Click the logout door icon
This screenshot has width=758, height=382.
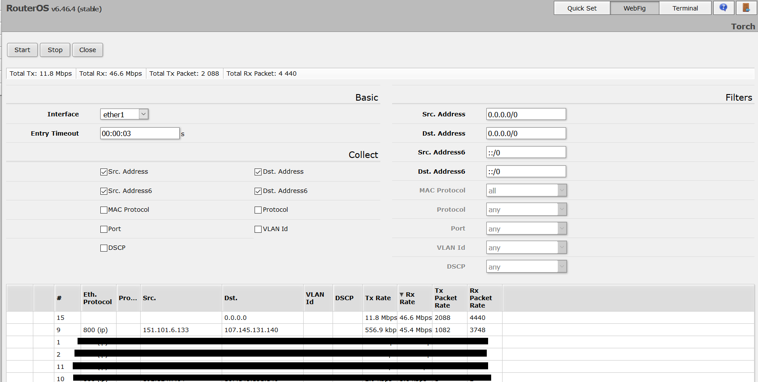click(746, 8)
